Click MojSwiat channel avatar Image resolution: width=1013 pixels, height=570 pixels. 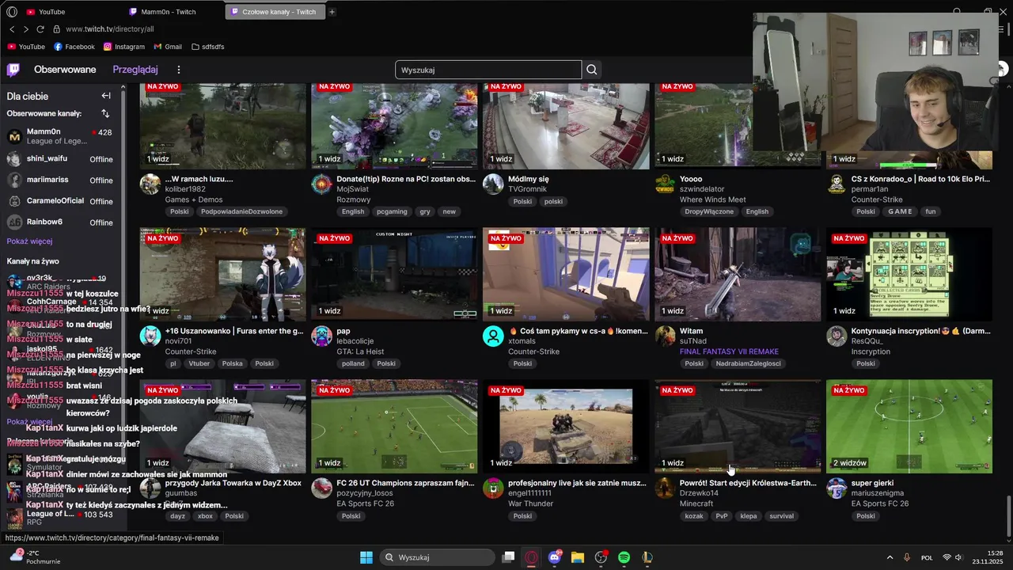click(x=321, y=184)
